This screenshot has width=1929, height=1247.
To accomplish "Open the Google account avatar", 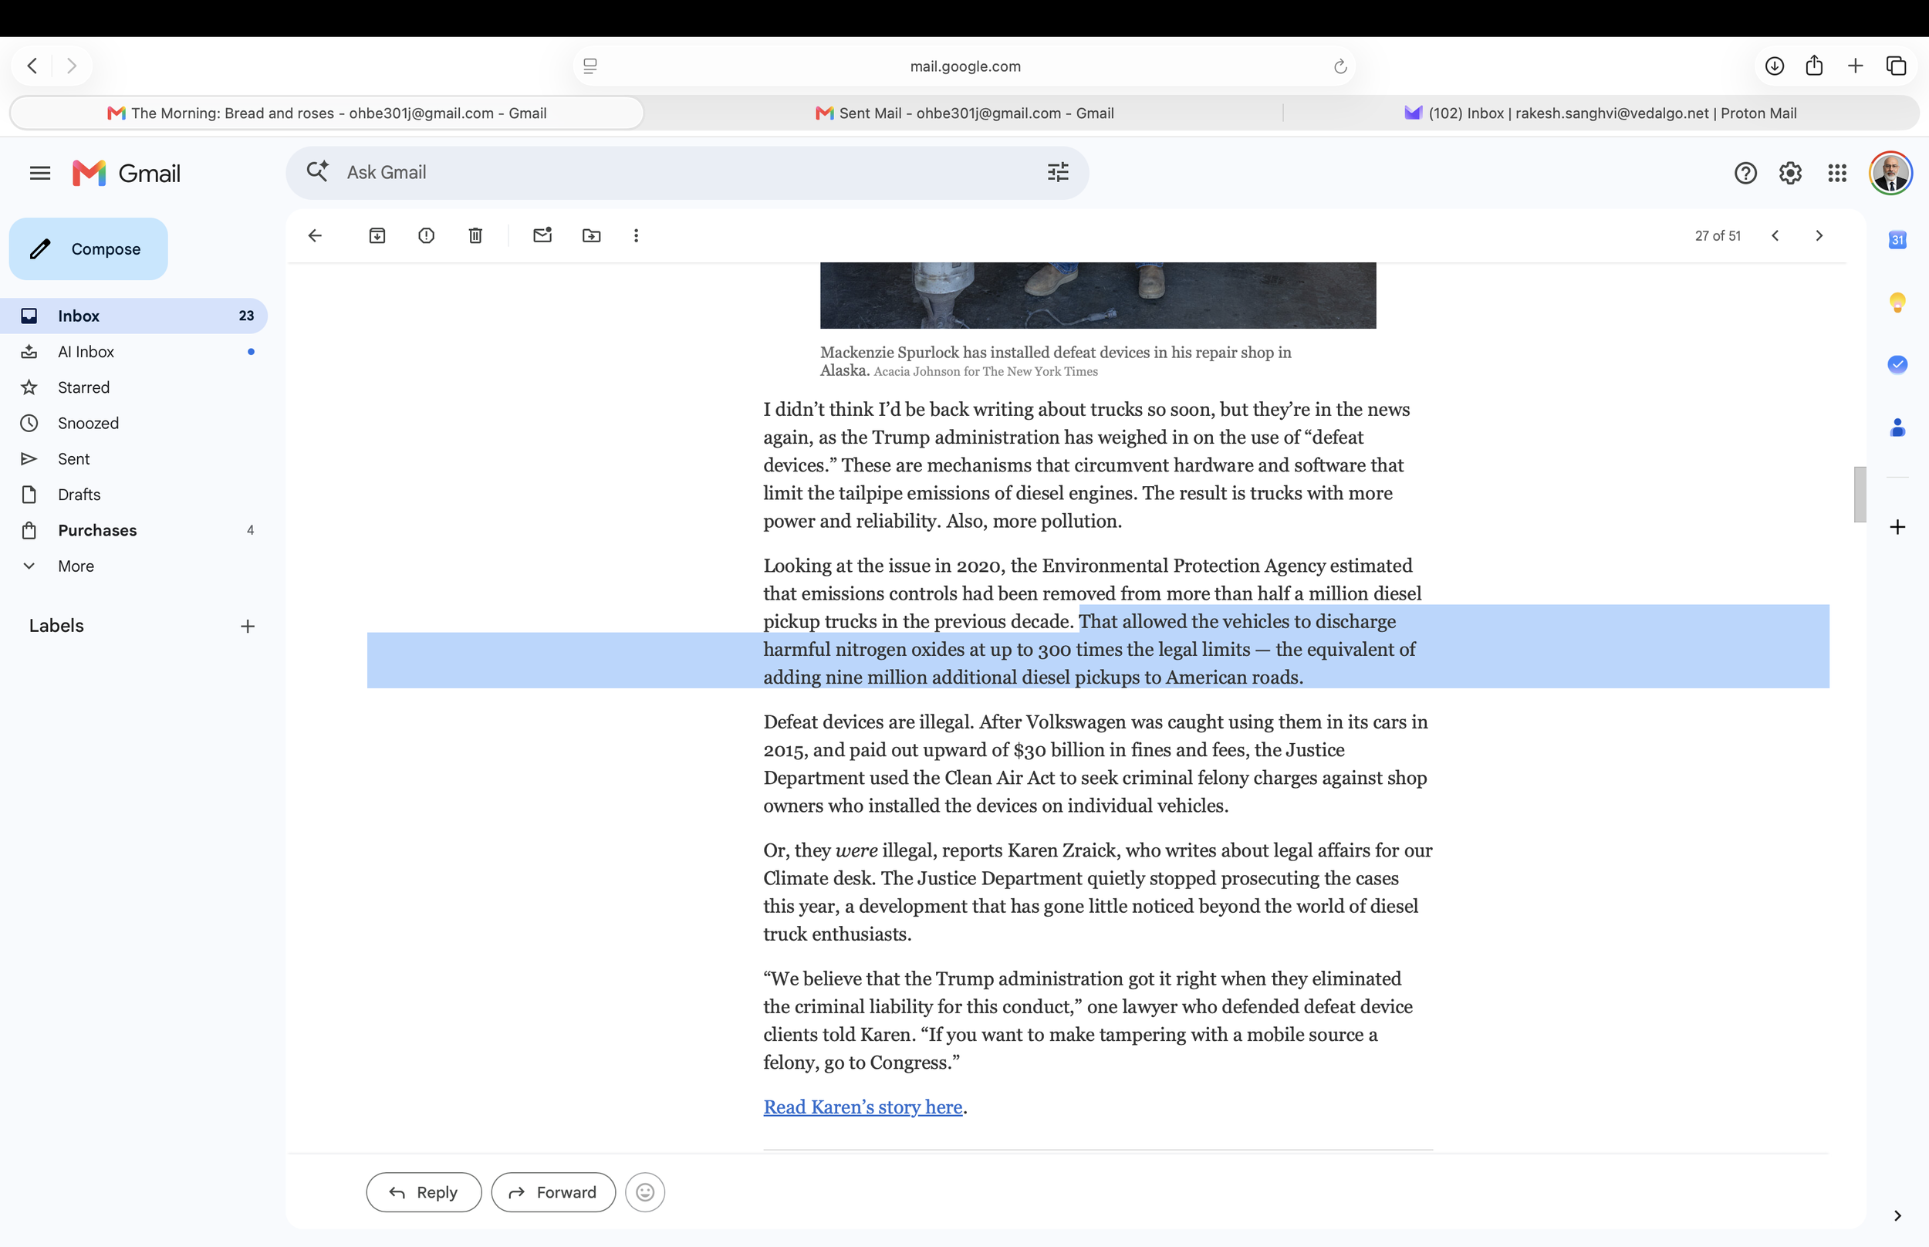I will pyautogui.click(x=1891, y=173).
